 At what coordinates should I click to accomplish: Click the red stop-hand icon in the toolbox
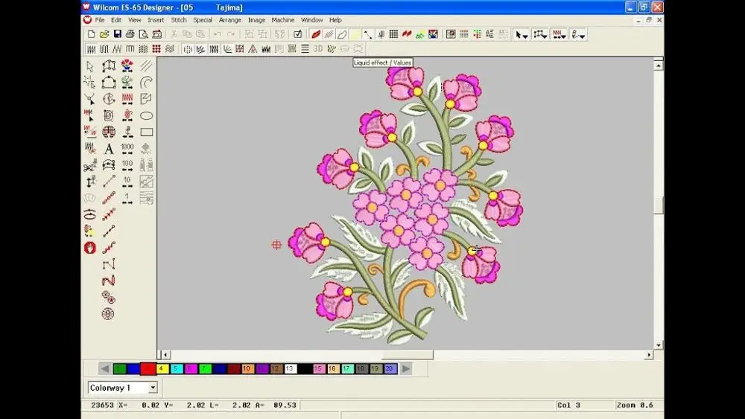point(90,248)
